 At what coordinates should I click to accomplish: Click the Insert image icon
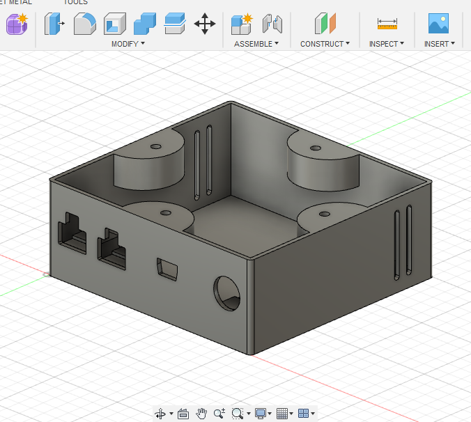pos(438,24)
